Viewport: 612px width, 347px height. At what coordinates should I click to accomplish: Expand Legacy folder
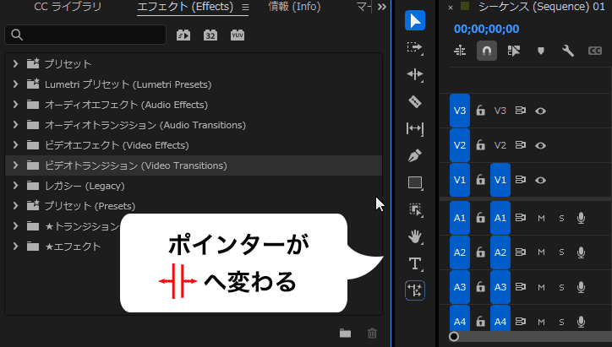pyautogui.click(x=15, y=185)
